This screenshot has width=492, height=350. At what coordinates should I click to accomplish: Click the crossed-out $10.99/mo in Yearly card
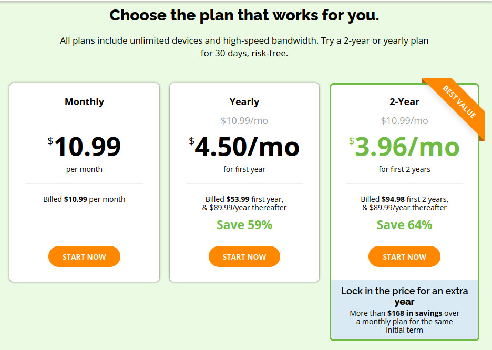pos(244,120)
